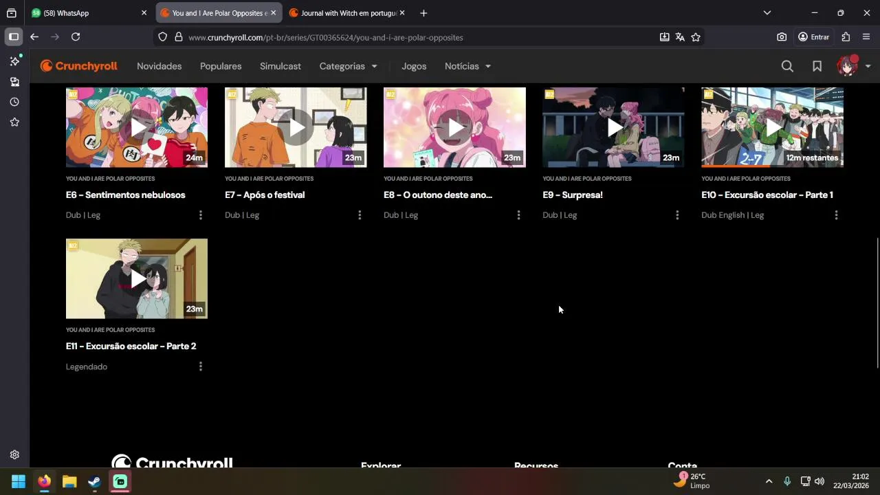The height and width of the screenshot is (495, 880).
Task: Open the Novidades menu item
Action: (x=159, y=66)
